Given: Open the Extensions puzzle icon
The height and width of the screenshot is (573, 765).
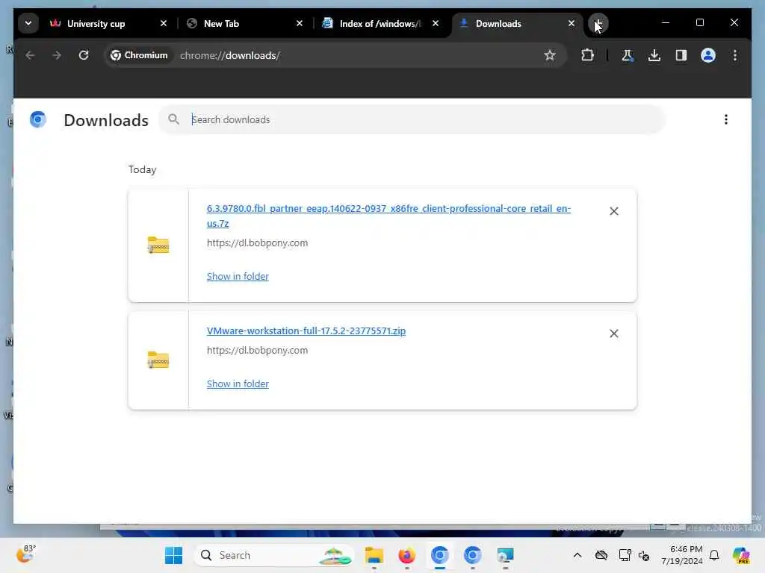Looking at the screenshot, I should tap(587, 55).
